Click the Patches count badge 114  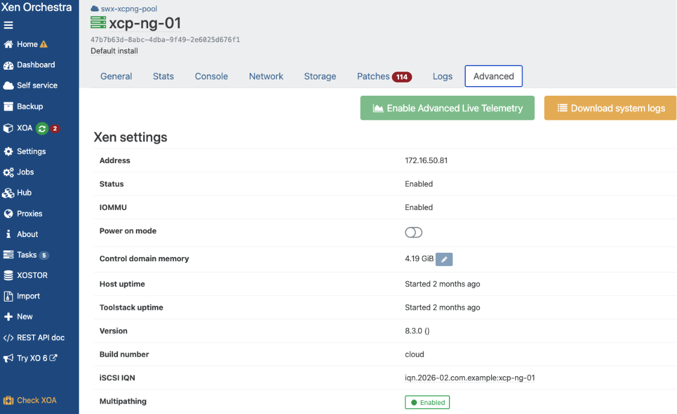pyautogui.click(x=401, y=77)
